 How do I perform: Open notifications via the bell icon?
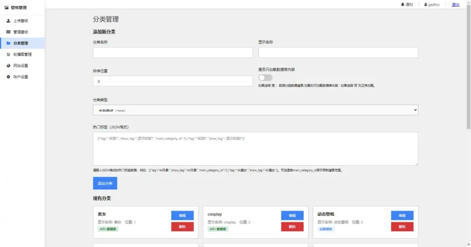403,4
